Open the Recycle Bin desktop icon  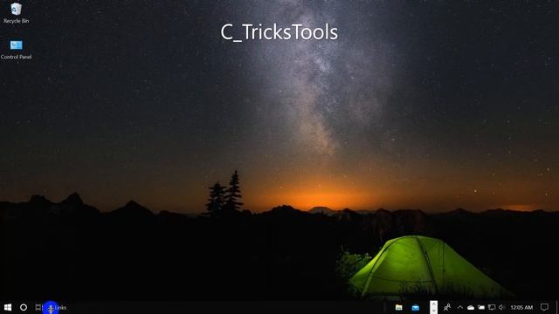click(16, 13)
